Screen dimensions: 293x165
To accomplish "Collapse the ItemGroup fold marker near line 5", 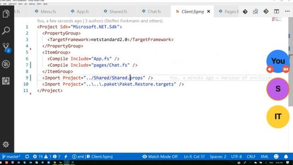I will click(x=31, y=49).
